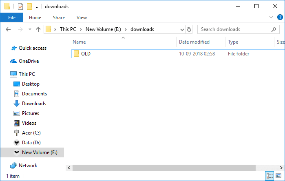
Task: Open Recent locations dropdown arrow
Action: click(30, 29)
